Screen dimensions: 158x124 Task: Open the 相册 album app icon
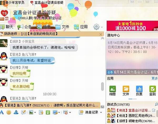click(x=112, y=91)
